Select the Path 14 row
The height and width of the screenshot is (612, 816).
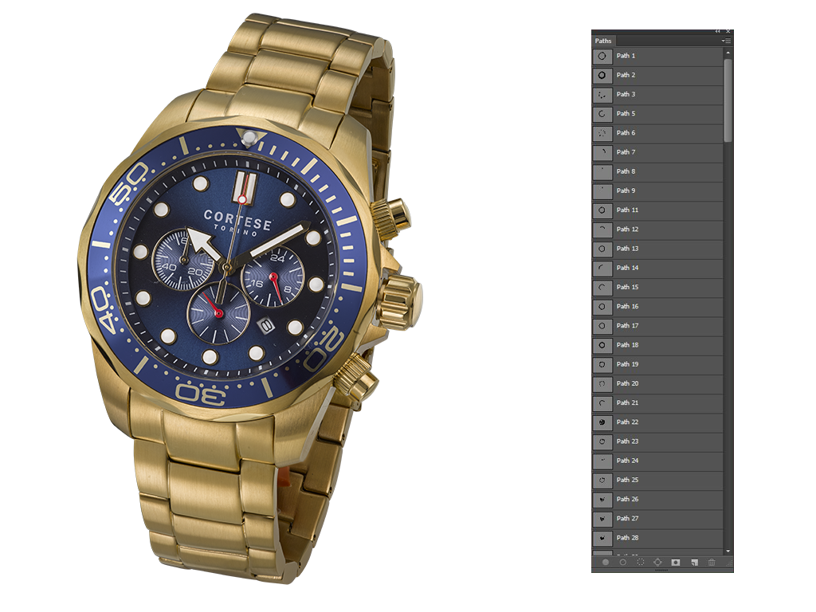(x=657, y=268)
